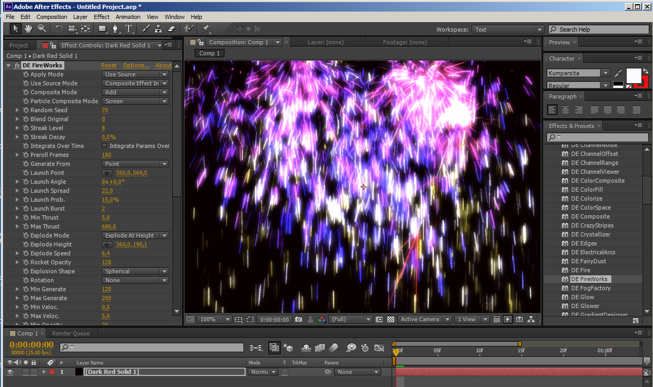The image size is (653, 387).
Task: Expand the Launch Spread property
Action: click(x=17, y=191)
